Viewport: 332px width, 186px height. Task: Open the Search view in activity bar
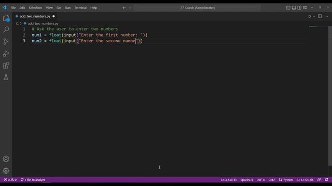(x=6, y=29)
